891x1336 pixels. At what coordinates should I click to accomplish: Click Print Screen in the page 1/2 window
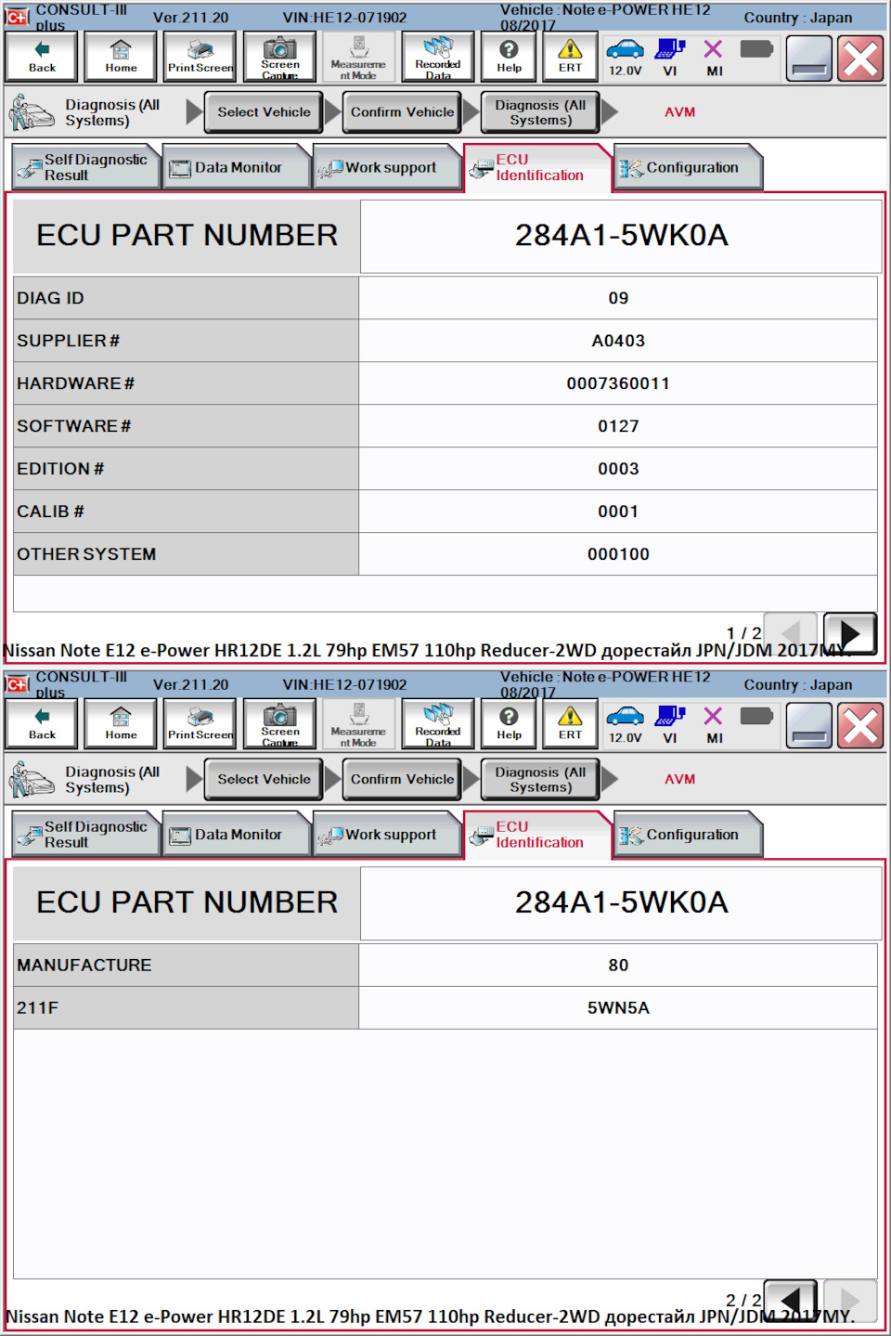click(200, 57)
